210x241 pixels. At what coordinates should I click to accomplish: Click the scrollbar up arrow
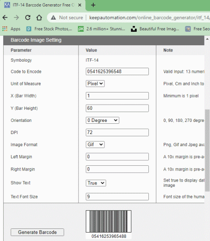click(x=207, y=39)
